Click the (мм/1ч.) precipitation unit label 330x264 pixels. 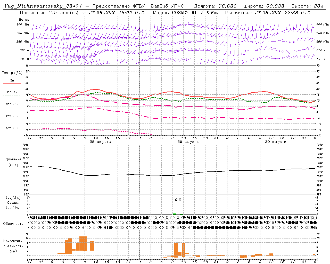13,208
